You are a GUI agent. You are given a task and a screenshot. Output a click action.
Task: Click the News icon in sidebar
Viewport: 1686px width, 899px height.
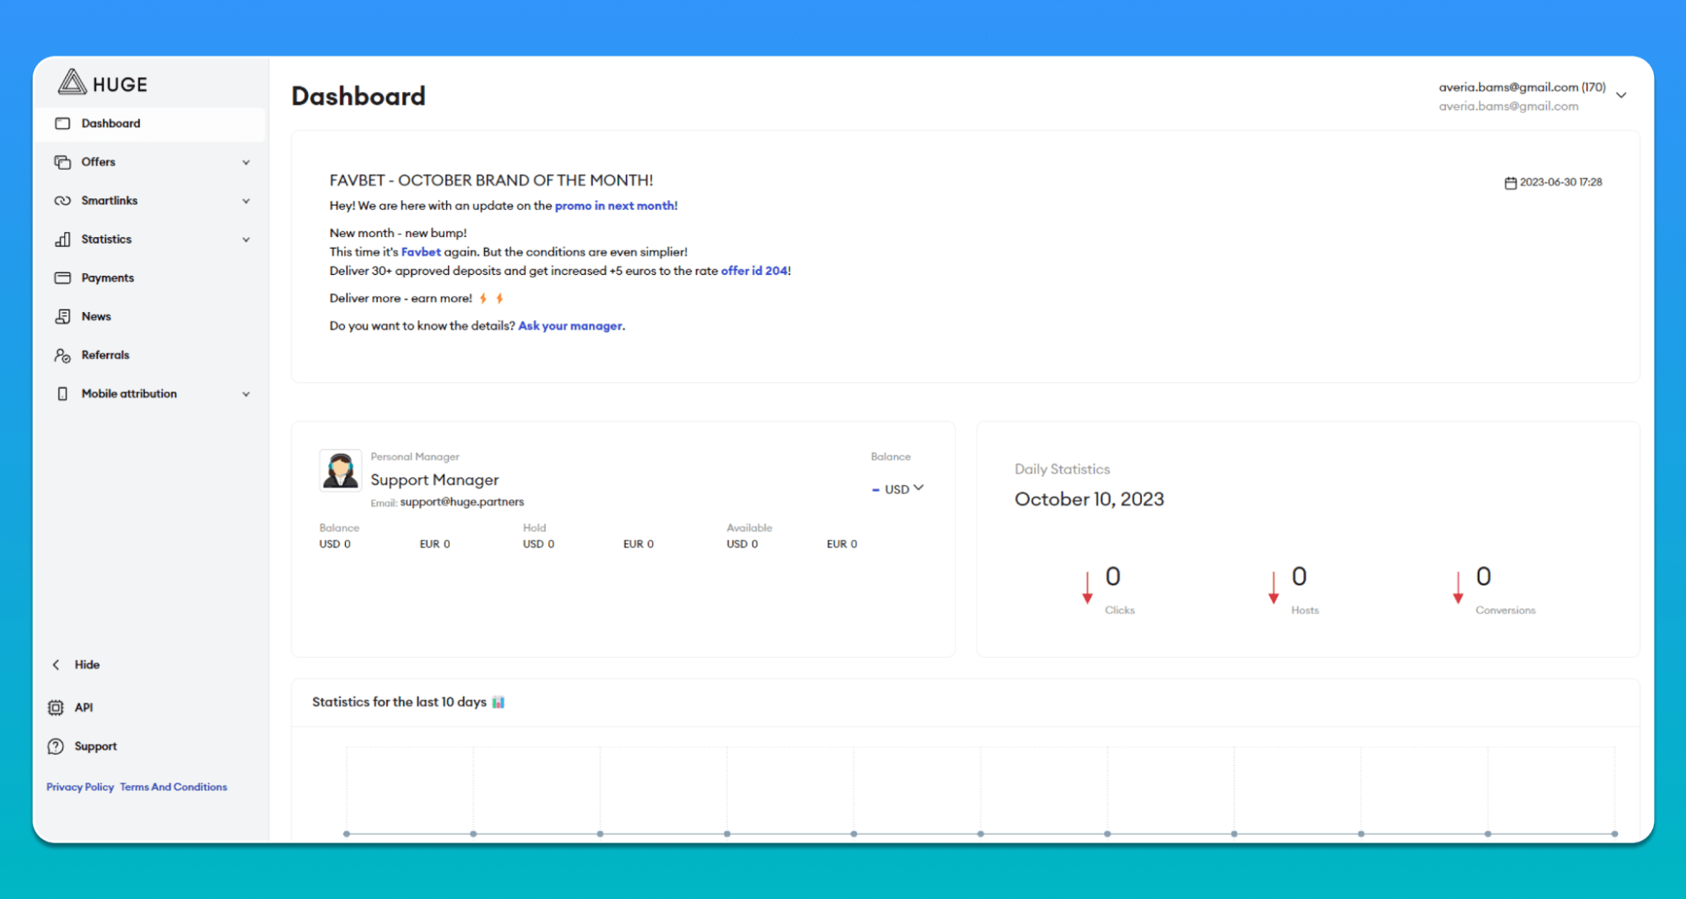click(x=62, y=317)
